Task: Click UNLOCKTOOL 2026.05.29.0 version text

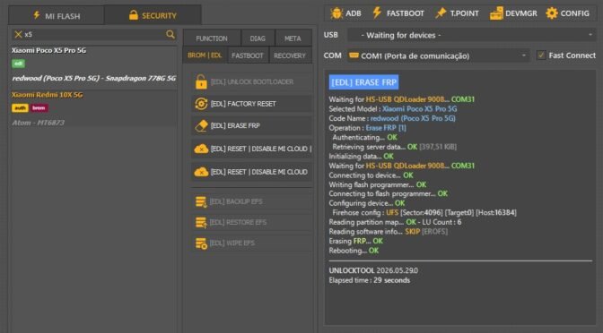Action: [x=373, y=270]
